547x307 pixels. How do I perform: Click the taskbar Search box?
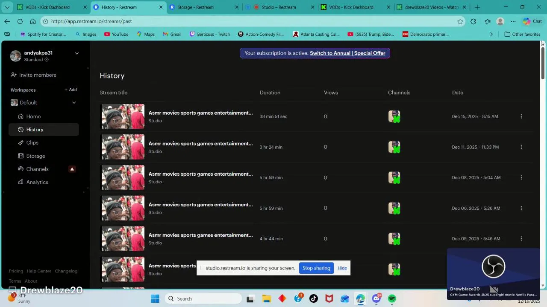(x=203, y=298)
